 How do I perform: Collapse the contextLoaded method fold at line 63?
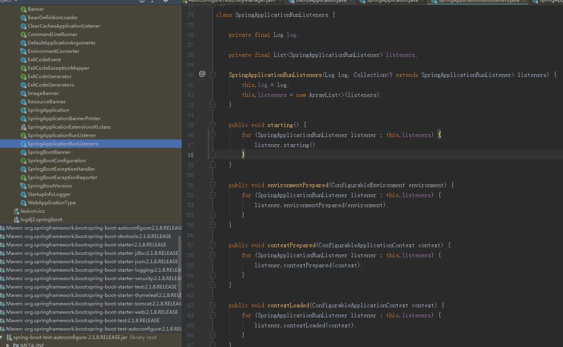point(213,305)
